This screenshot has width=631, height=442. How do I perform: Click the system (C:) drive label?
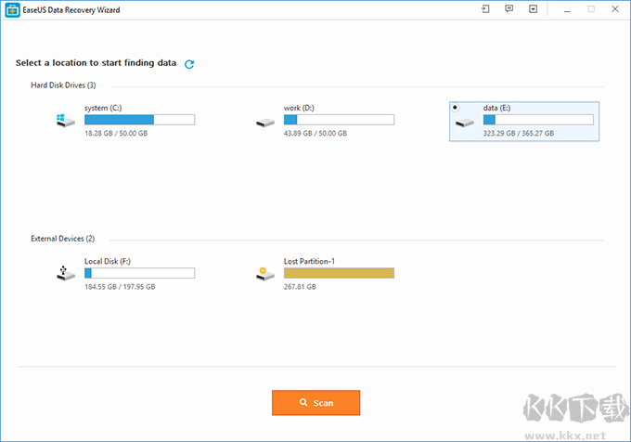[103, 108]
